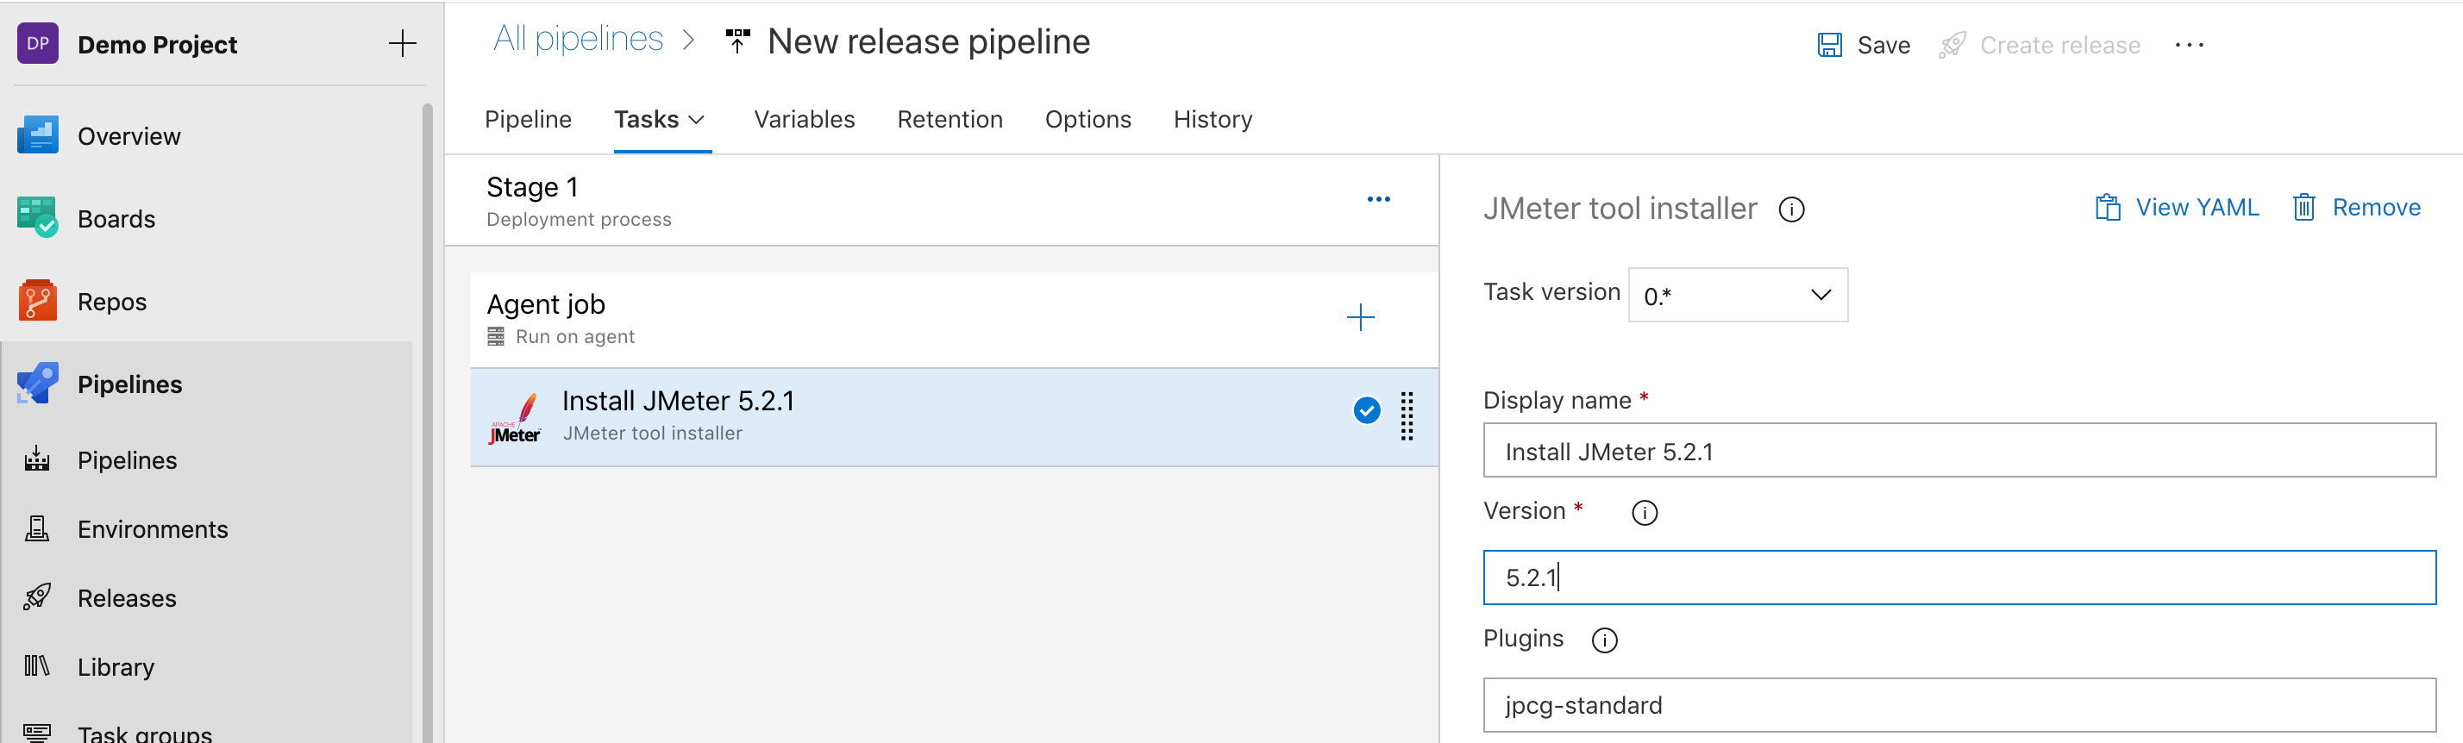
Task: Open the Demo Project name link
Action: click(157, 45)
